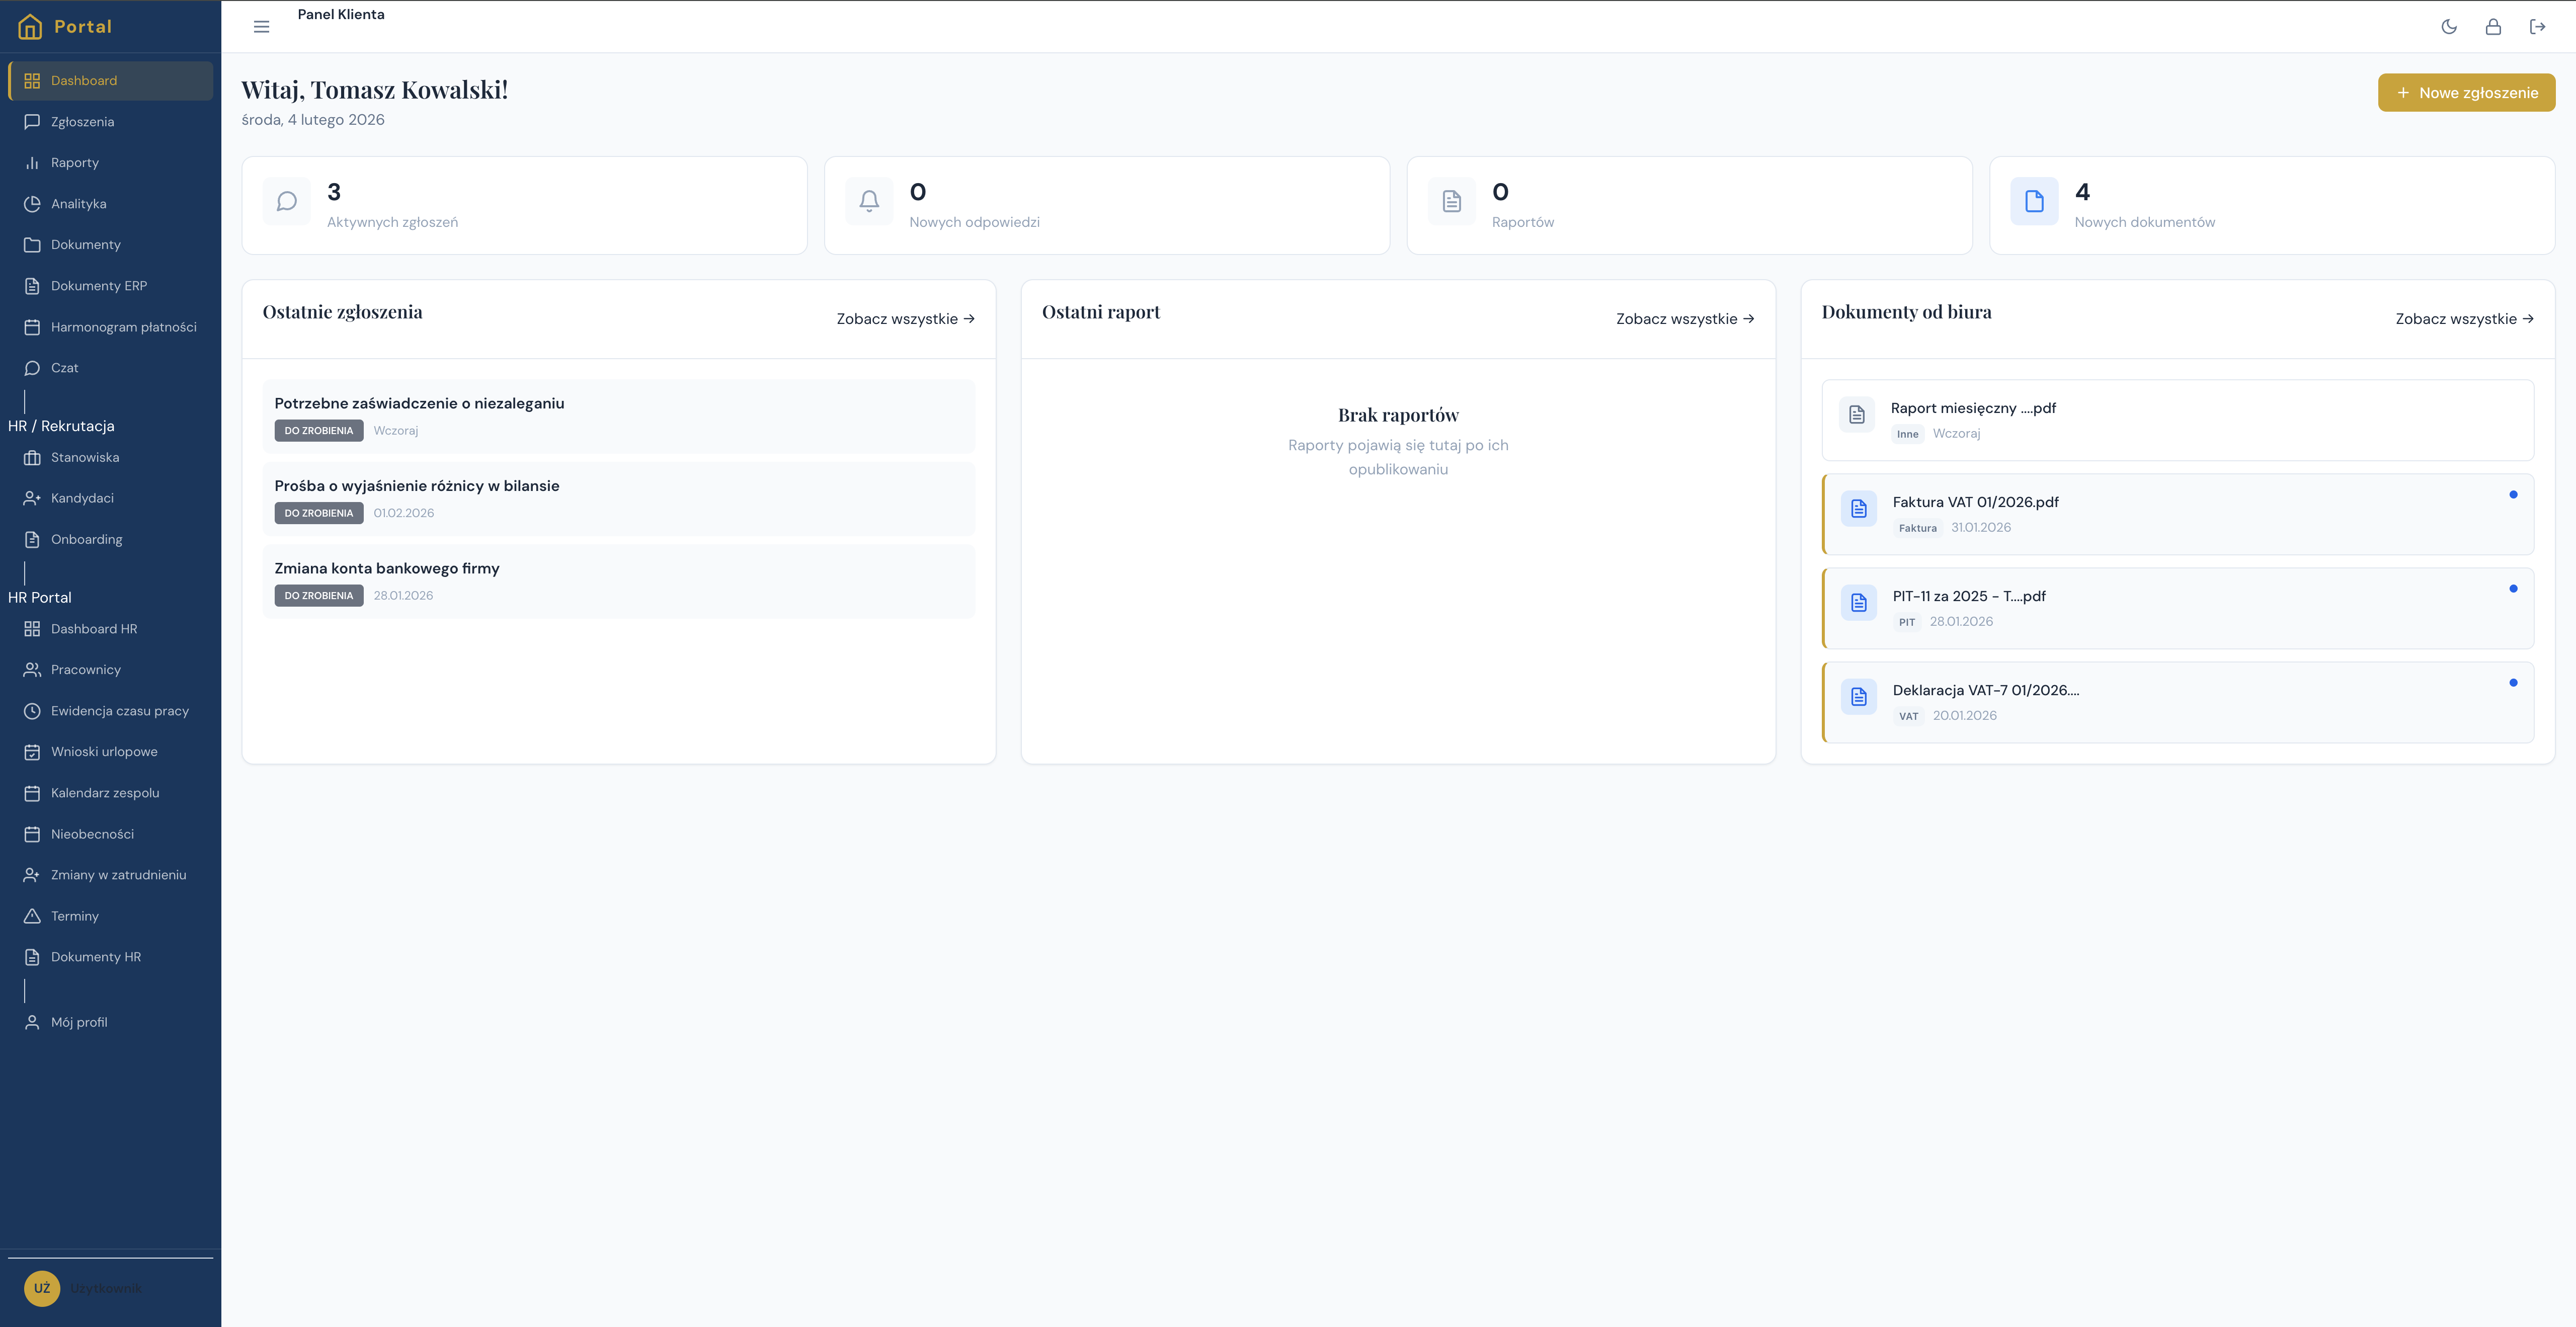Select the Kandydaci icon under HR / Rekrutacja
This screenshot has width=2576, height=1327.
point(31,497)
